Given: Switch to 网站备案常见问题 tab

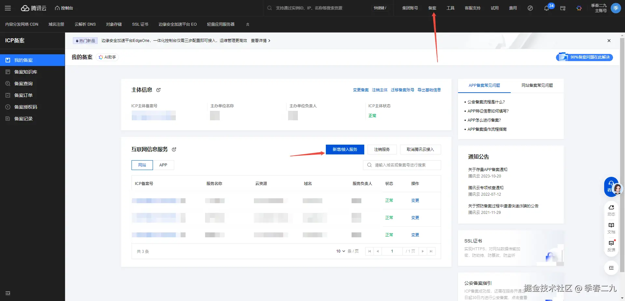Looking at the screenshot, I should click(x=537, y=85).
